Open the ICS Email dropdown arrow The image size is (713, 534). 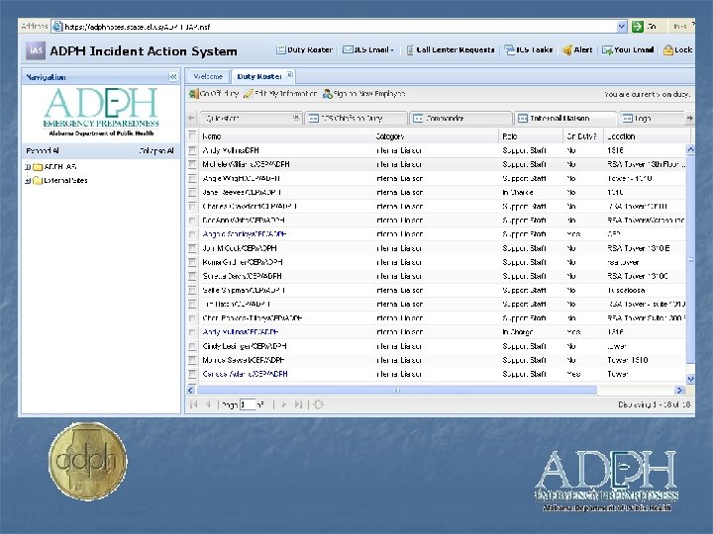(x=392, y=50)
